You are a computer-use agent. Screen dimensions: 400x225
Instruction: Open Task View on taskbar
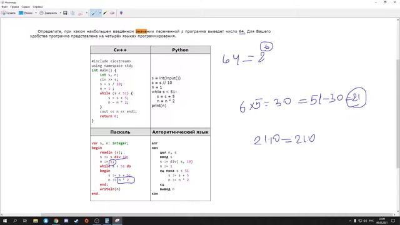(25, 221)
